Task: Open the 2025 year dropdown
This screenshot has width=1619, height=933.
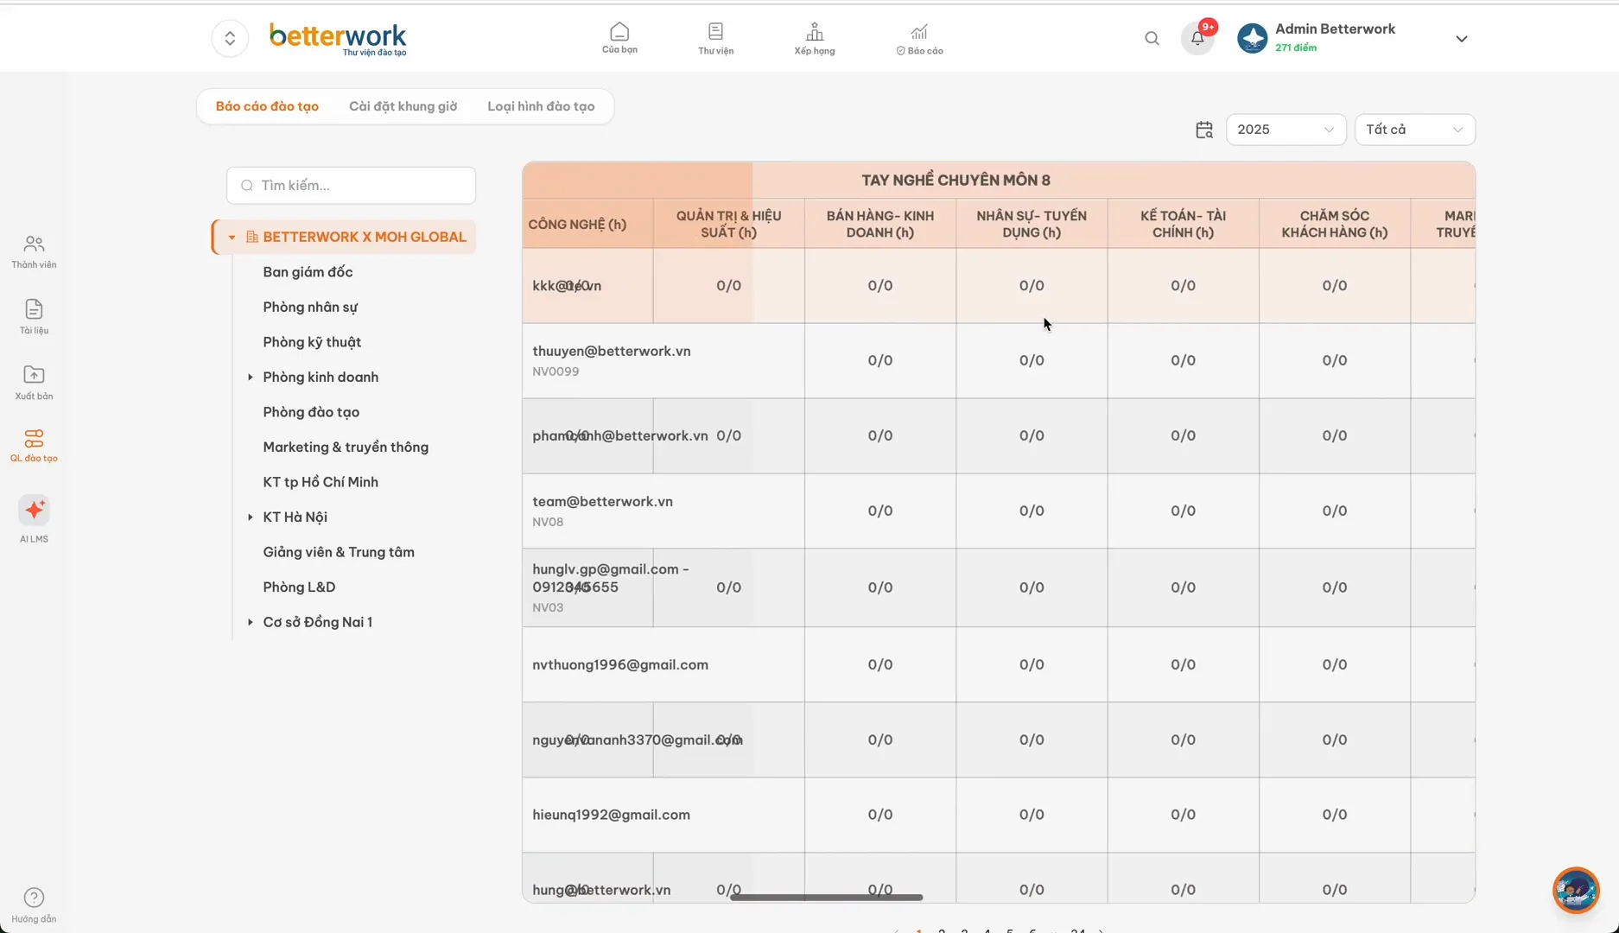Action: 1286,130
